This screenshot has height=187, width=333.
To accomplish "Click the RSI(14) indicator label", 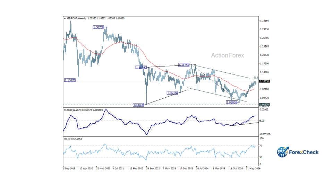I will pyautogui.click(x=73, y=139).
